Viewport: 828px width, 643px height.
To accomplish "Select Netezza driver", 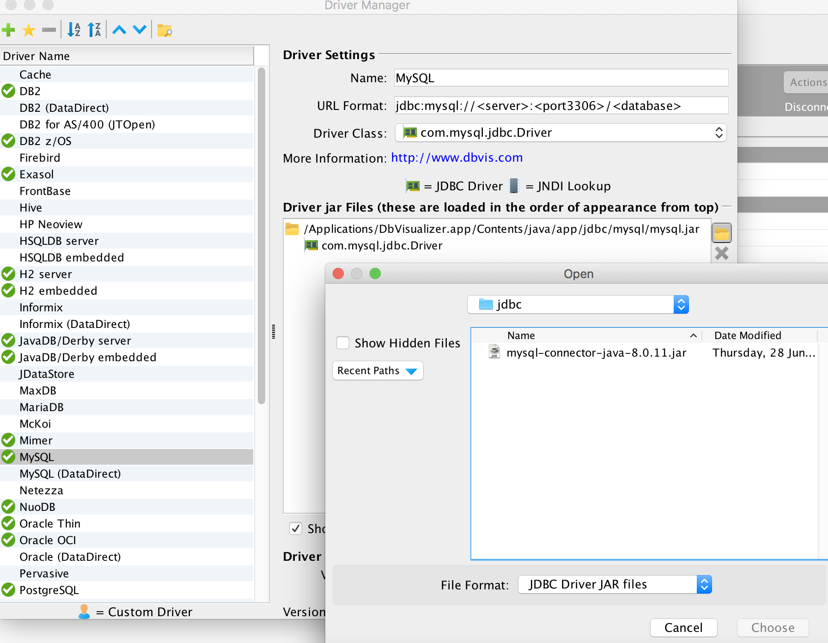I will point(127,490).
